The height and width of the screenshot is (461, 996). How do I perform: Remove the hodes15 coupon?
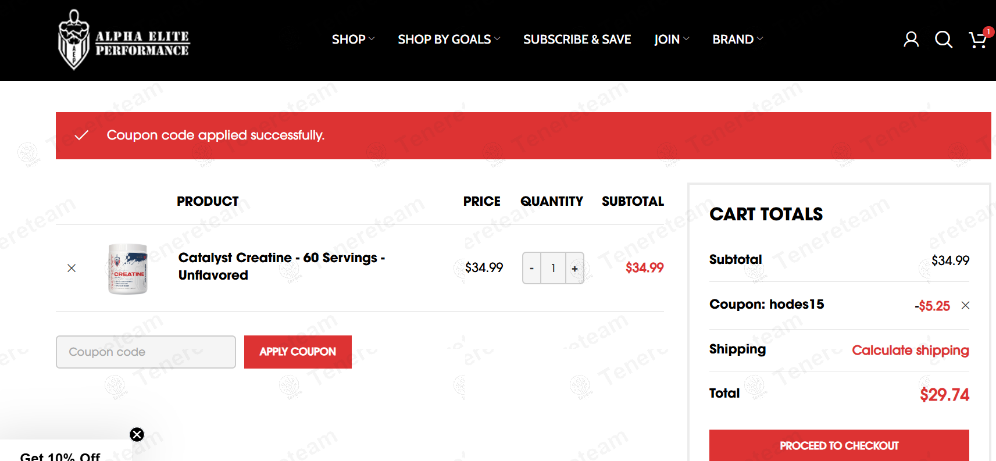[x=965, y=305]
